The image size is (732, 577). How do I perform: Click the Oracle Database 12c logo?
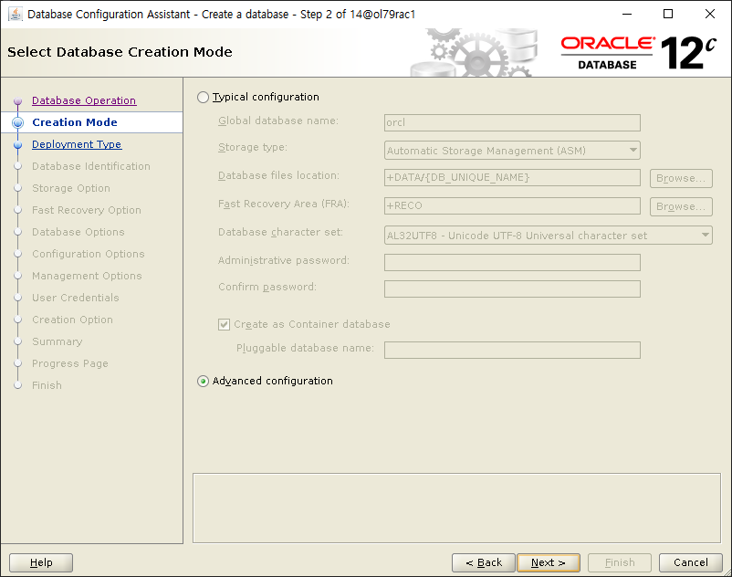[639, 53]
